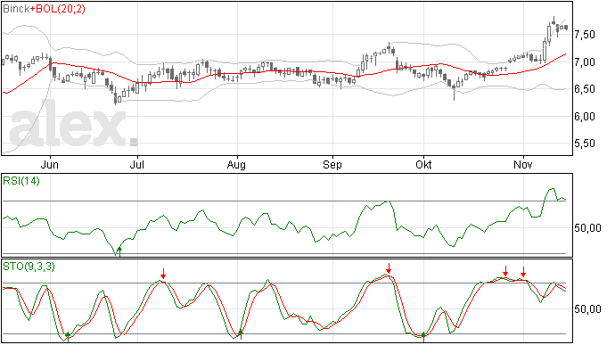Click the Jun month label
615x345 pixels.
pos(50,164)
